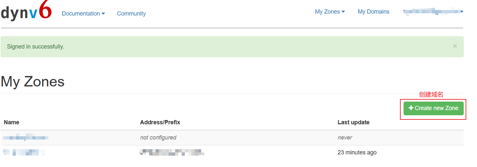Click the "not configured" address cell
This screenshot has height=167, width=477.
tap(158, 138)
